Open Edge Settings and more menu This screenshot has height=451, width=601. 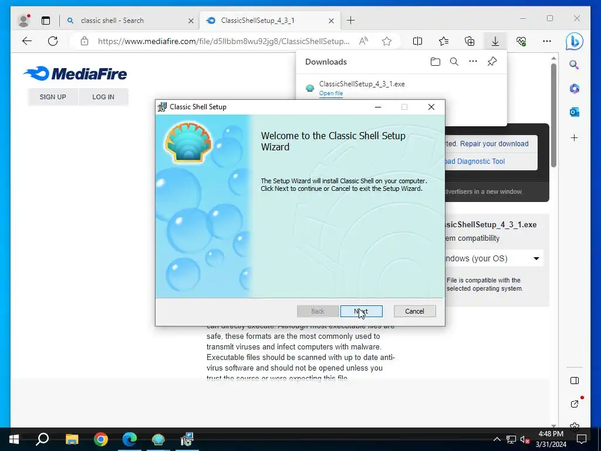pyautogui.click(x=547, y=41)
